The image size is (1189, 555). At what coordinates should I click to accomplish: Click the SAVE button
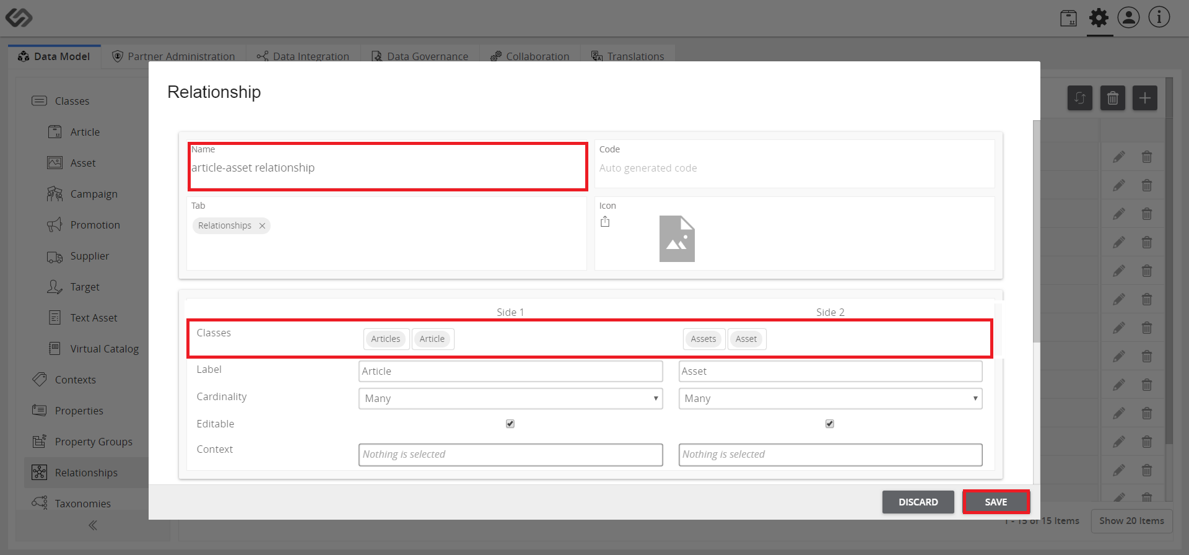(996, 502)
